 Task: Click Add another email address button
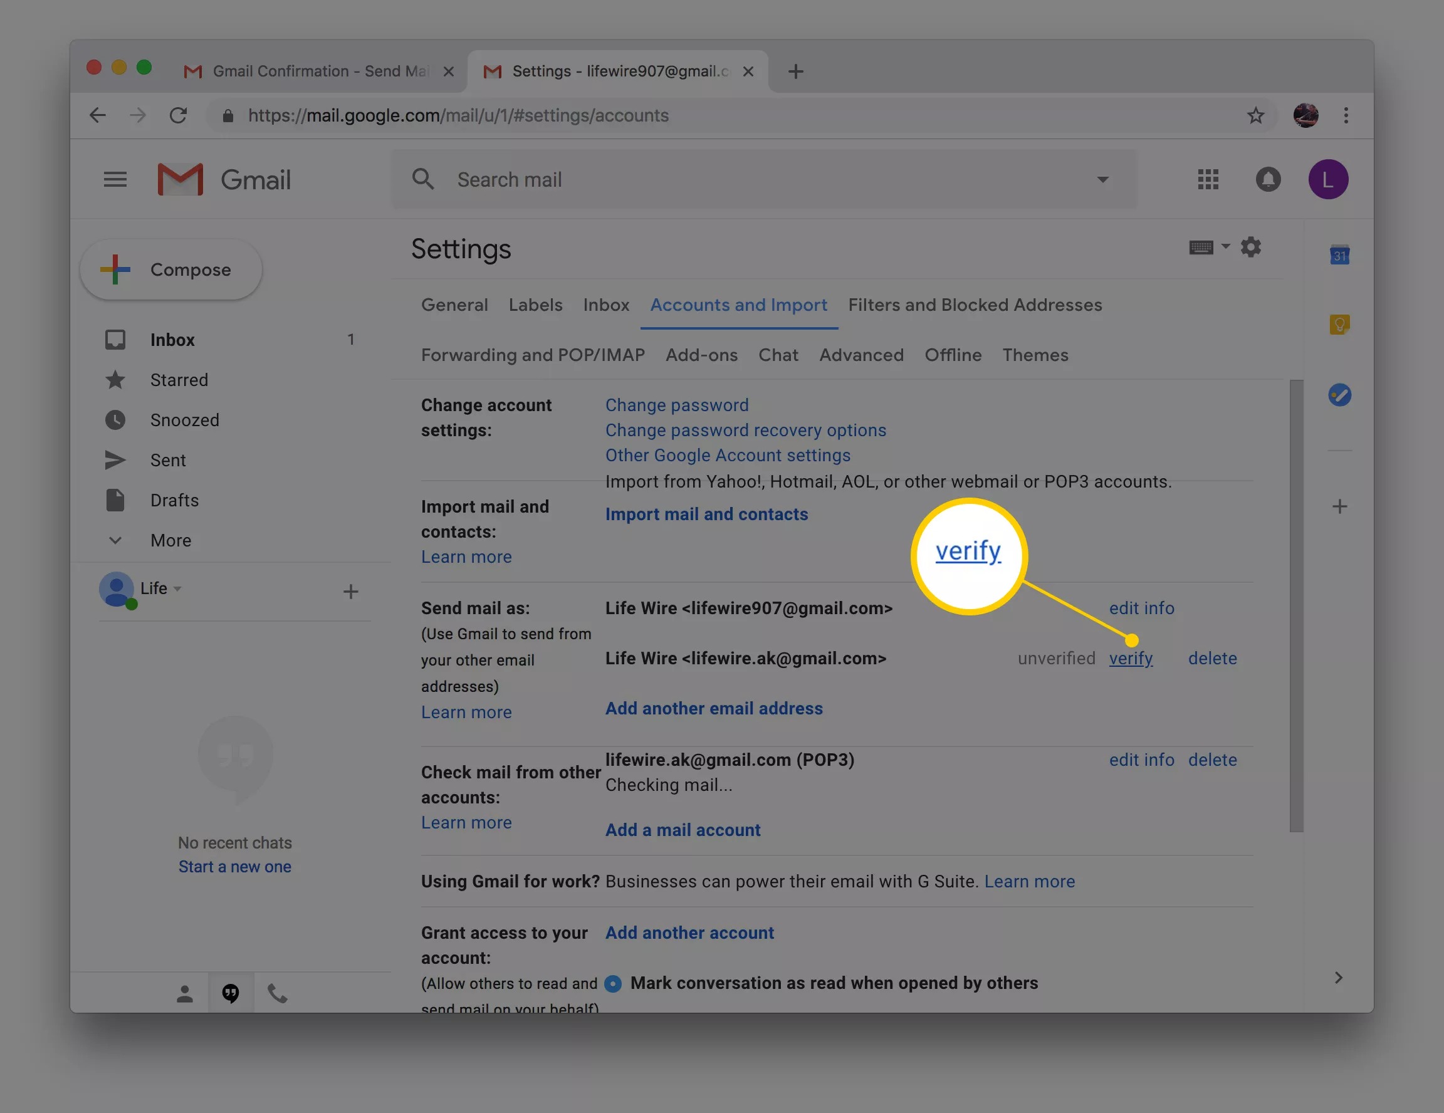tap(713, 708)
